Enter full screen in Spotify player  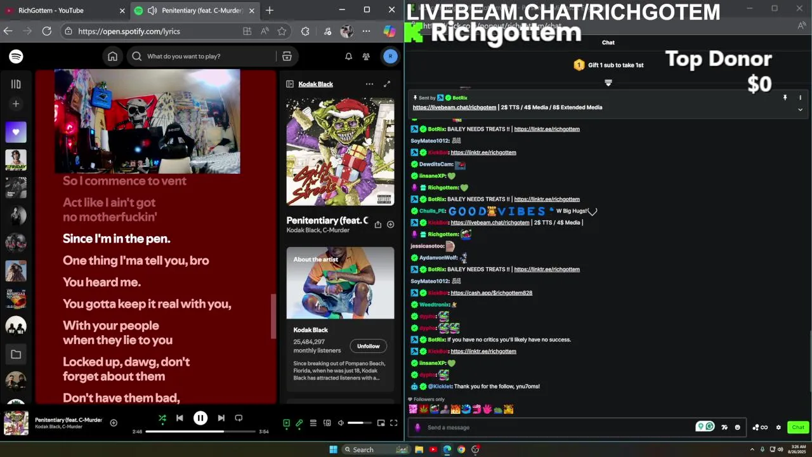click(x=393, y=423)
